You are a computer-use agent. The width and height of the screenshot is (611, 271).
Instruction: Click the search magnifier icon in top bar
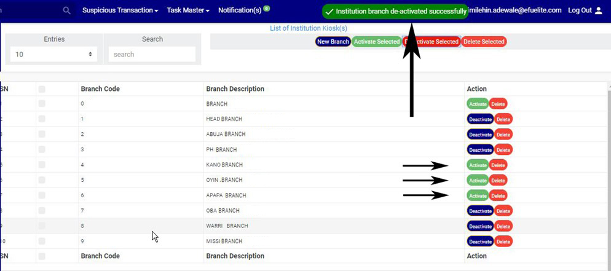coord(66,10)
